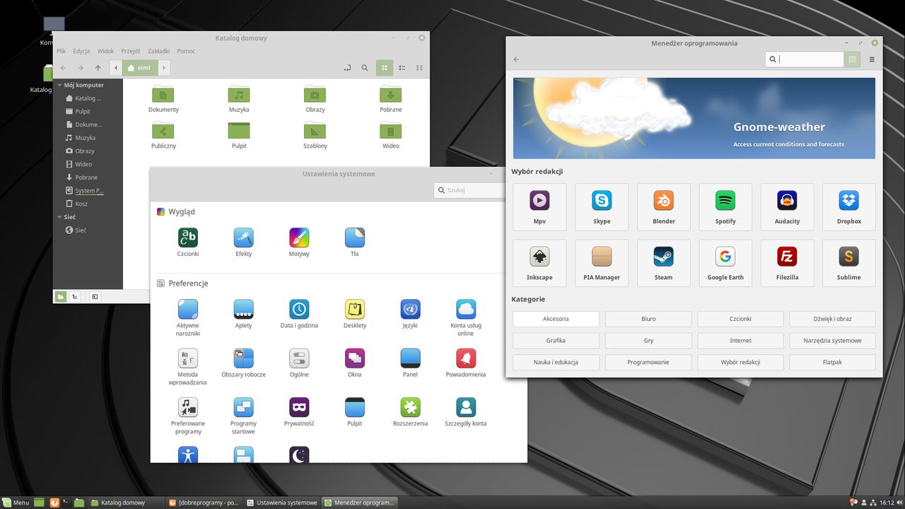Open Rozszerzenia extensions settings
The width and height of the screenshot is (905, 509).
pos(410,407)
